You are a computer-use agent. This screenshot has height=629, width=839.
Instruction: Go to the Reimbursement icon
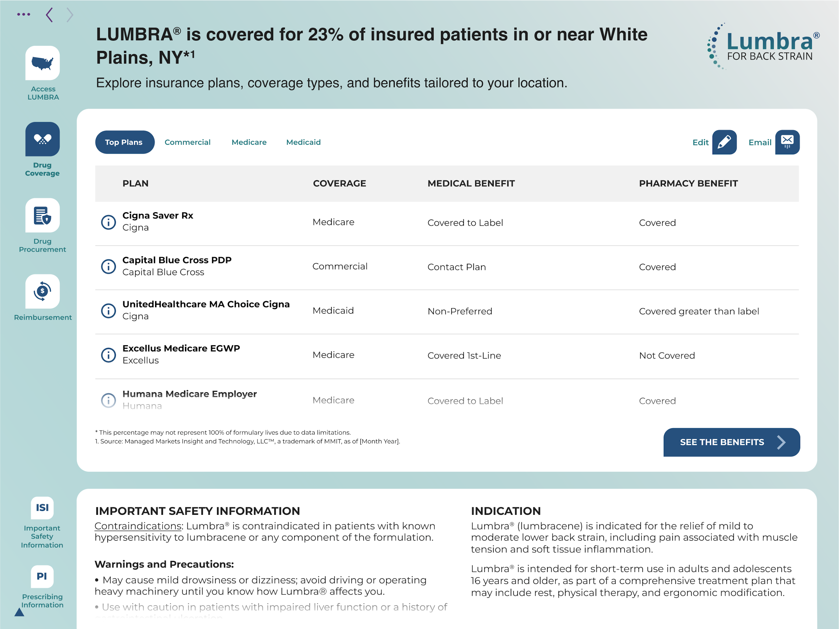[43, 291]
